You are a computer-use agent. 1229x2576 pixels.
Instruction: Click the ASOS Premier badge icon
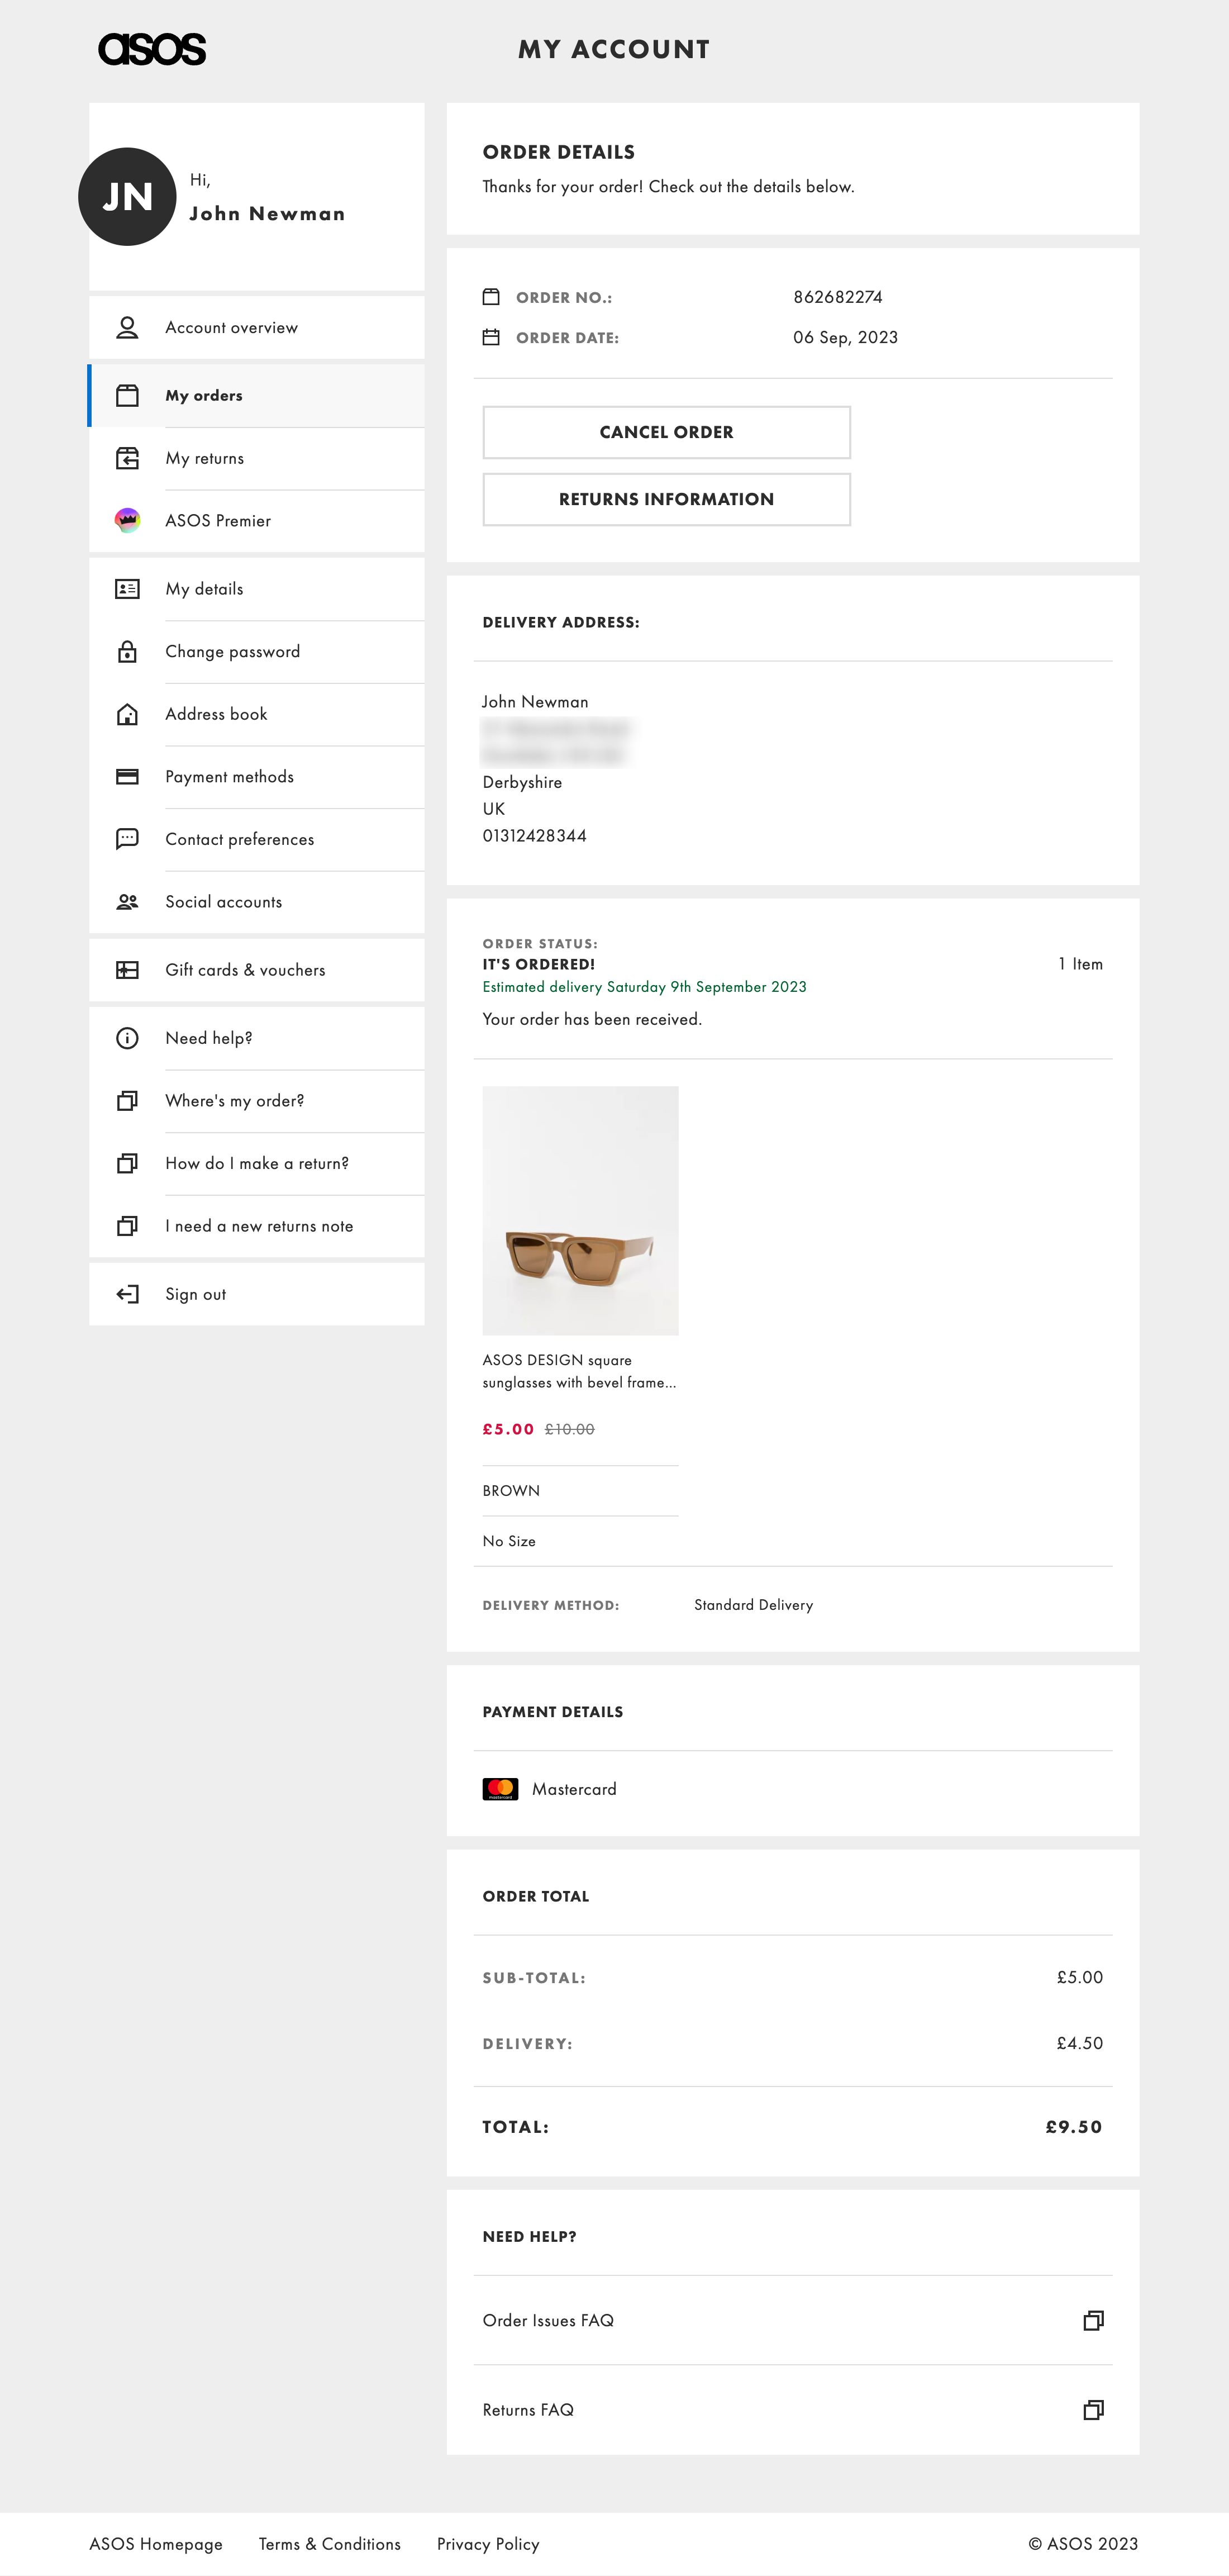tap(127, 520)
